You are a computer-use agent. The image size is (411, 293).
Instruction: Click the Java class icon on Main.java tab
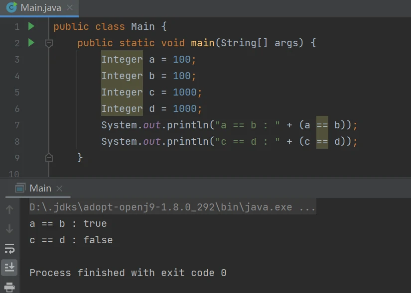tap(11, 8)
